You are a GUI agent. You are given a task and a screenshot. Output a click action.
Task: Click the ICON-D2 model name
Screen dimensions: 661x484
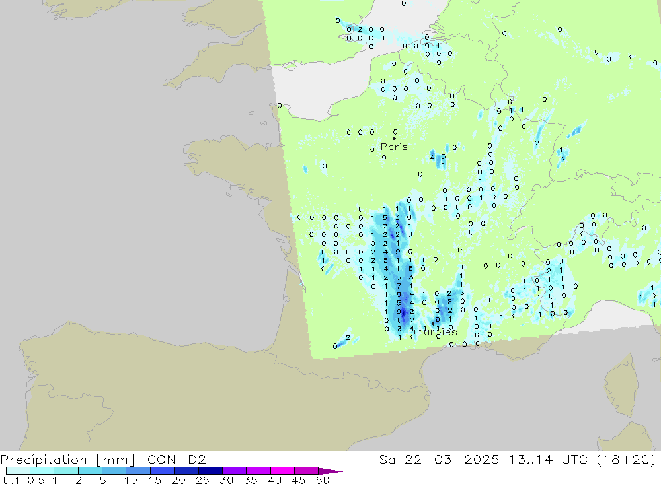175,459
